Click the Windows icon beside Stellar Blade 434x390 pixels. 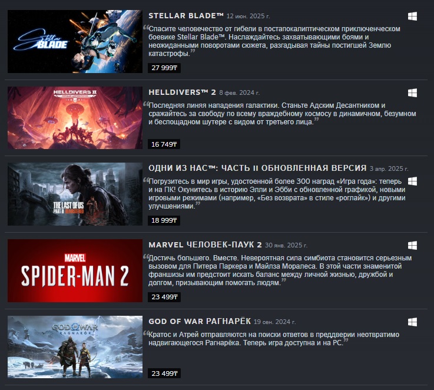point(412,16)
